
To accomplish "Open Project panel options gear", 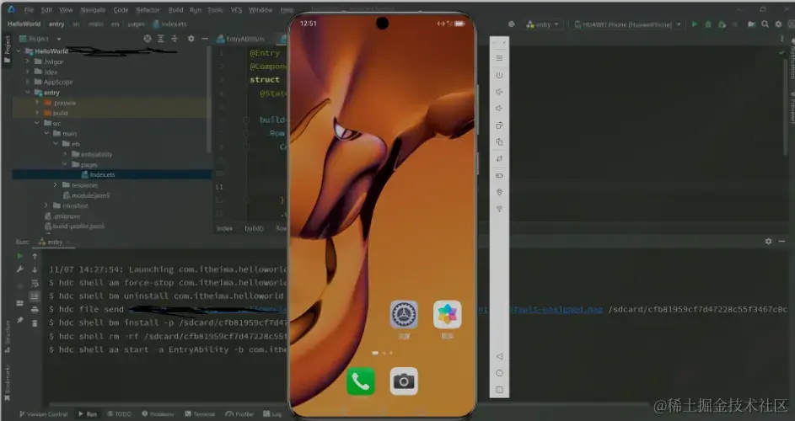I will click(191, 39).
